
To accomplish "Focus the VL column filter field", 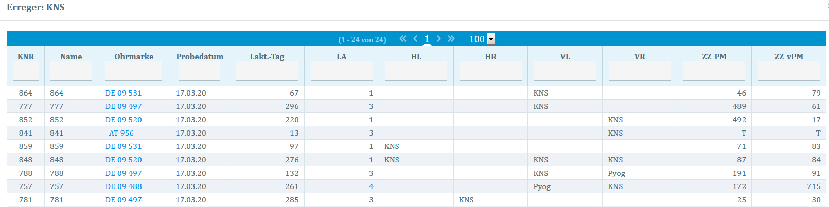I will pyautogui.click(x=565, y=71).
